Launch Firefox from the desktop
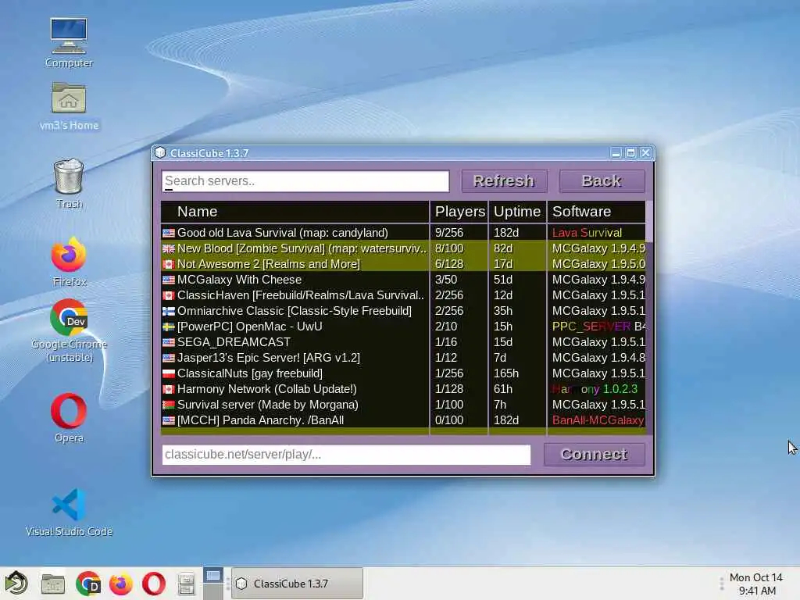This screenshot has height=600, width=800. pos(69,261)
